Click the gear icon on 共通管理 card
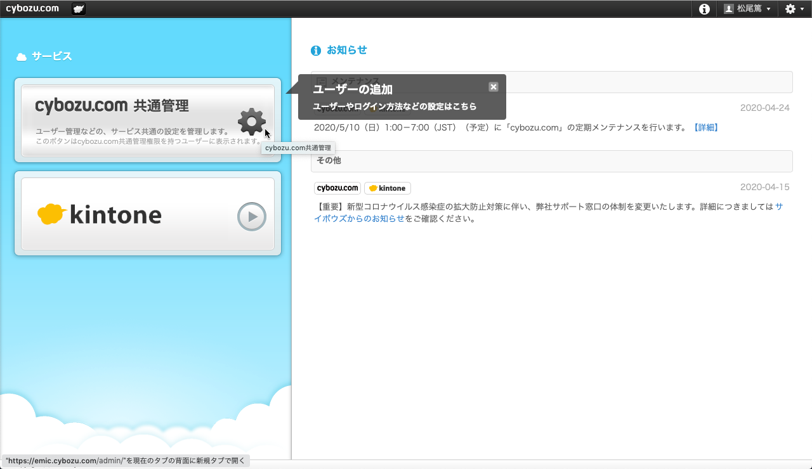This screenshot has height=469, width=812. click(251, 122)
